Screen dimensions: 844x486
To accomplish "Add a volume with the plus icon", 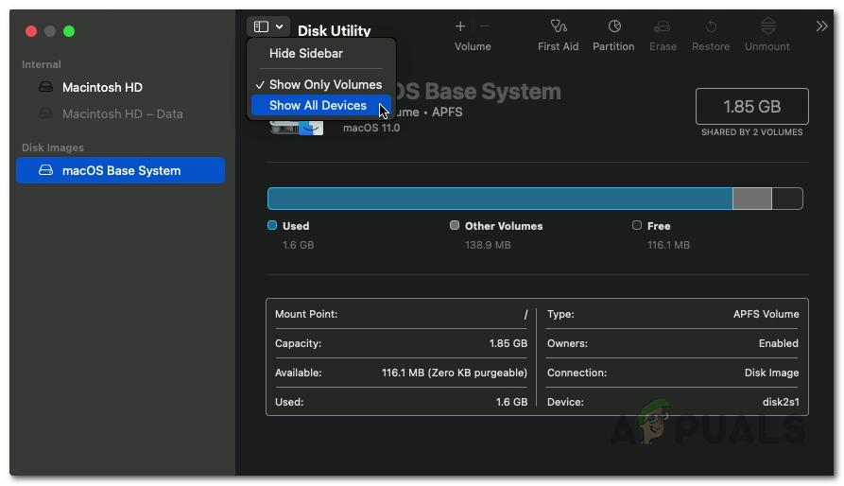I will (460, 26).
